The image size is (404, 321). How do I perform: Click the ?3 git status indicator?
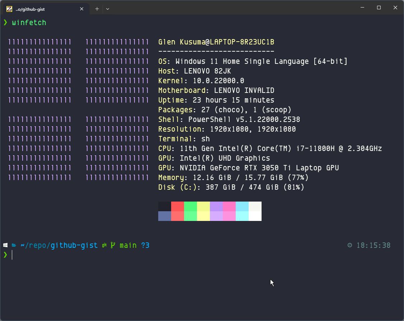click(145, 245)
